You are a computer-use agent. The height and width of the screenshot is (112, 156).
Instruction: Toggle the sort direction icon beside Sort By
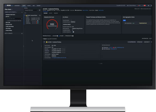[40, 10]
